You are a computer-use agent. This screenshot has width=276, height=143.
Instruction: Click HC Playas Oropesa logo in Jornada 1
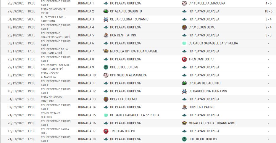click(106, 3)
